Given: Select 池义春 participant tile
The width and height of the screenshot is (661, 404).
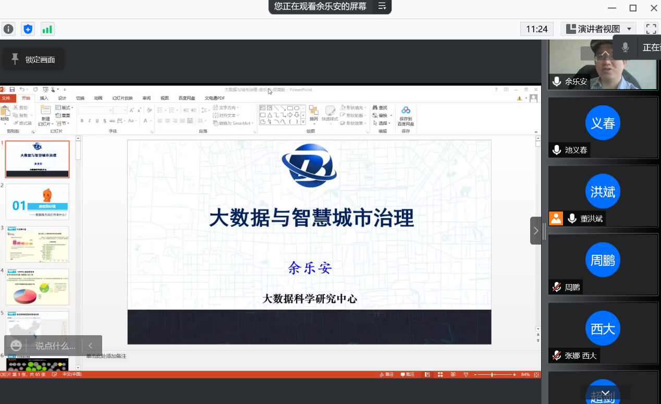Looking at the screenshot, I should (x=603, y=127).
